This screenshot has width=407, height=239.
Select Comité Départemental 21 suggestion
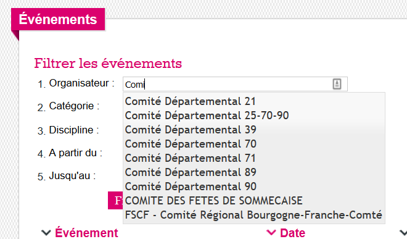tap(254, 101)
